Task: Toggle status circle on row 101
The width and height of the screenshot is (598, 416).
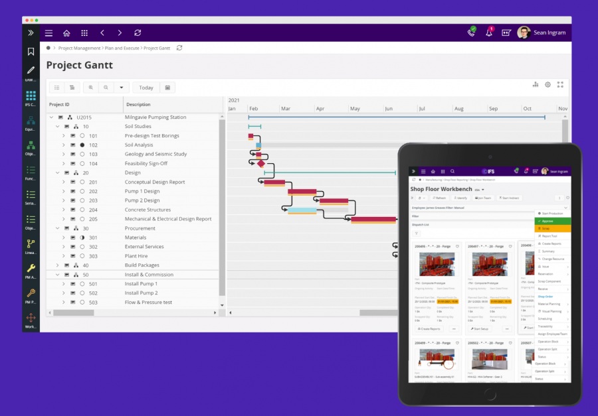Action: pyautogui.click(x=82, y=135)
